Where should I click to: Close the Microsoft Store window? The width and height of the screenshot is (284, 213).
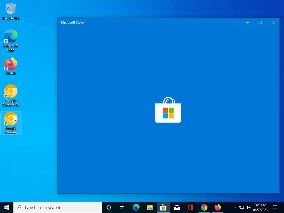click(x=273, y=22)
